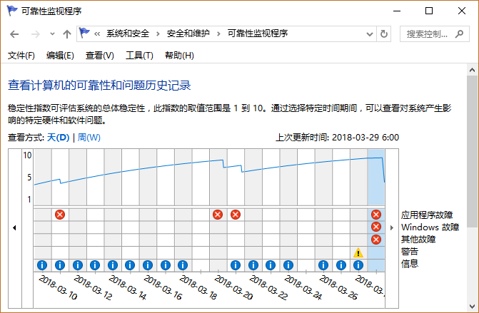Click the 2018-03-20 date label
Viewport: 479px width, 313px height.
click(233, 287)
